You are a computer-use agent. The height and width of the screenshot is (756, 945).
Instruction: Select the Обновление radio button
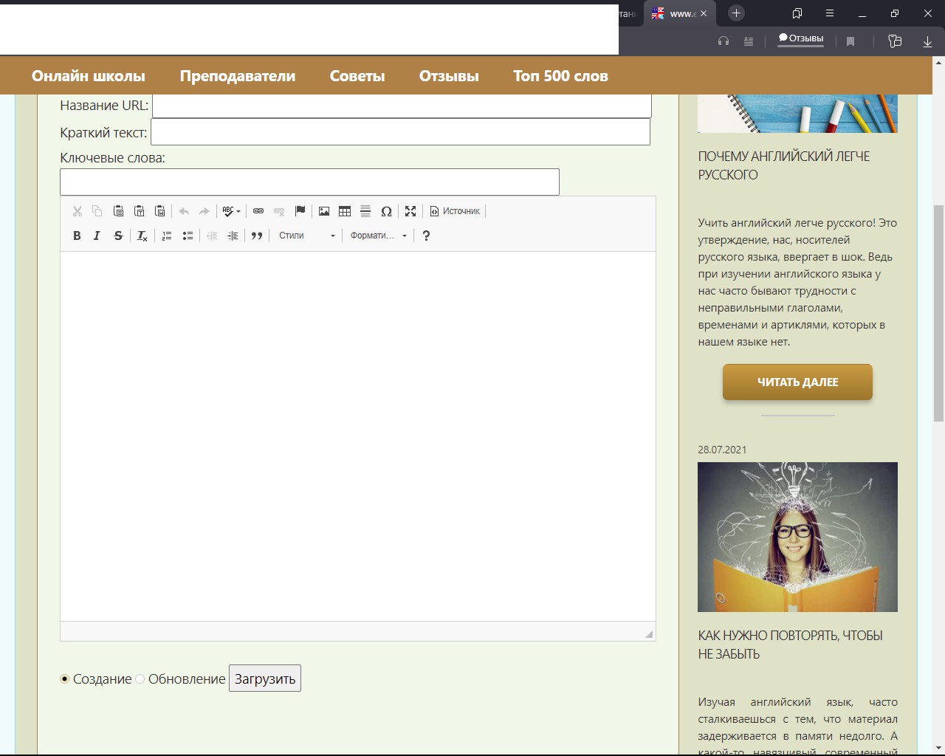point(140,678)
